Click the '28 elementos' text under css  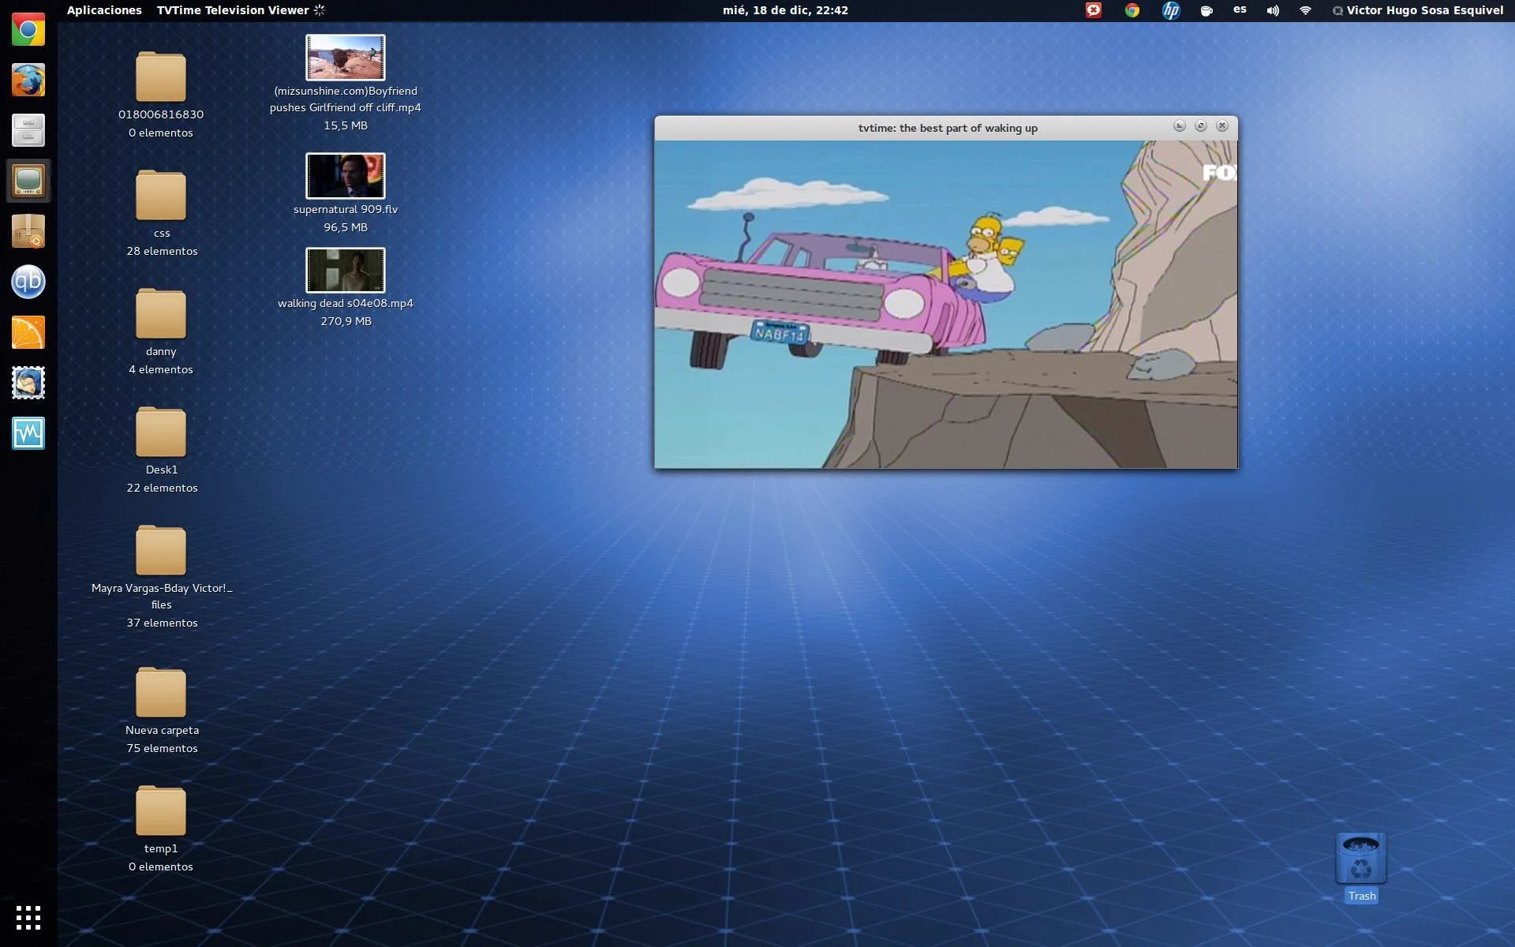pyautogui.click(x=162, y=251)
